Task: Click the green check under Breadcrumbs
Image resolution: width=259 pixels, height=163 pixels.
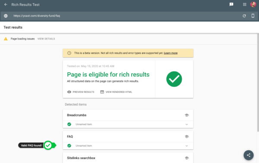Action: [x=69, y=124]
